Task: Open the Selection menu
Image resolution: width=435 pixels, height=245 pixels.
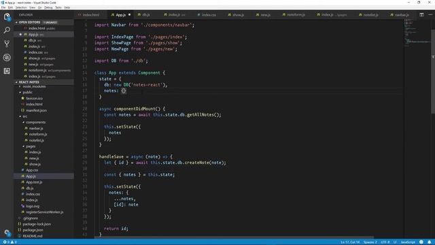Action: (21, 7)
